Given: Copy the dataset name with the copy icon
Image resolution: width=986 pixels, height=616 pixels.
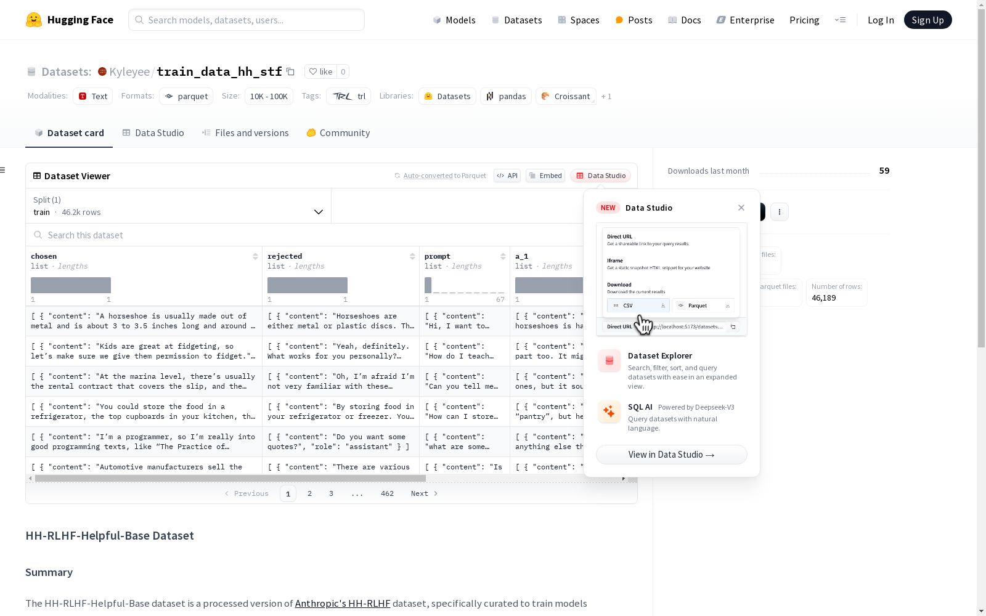Looking at the screenshot, I should [290, 71].
